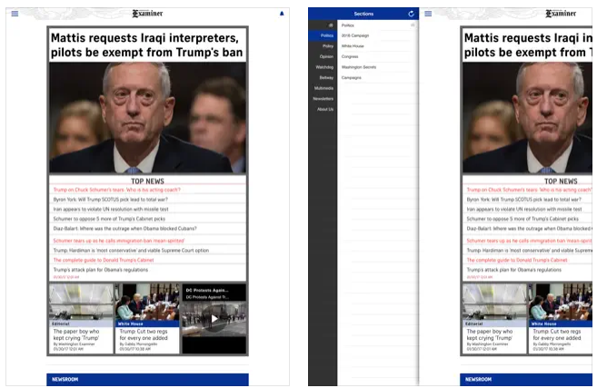Open 'complete guide to Trump's Cabinet' right screen
The image size is (597, 388).
coord(517,260)
